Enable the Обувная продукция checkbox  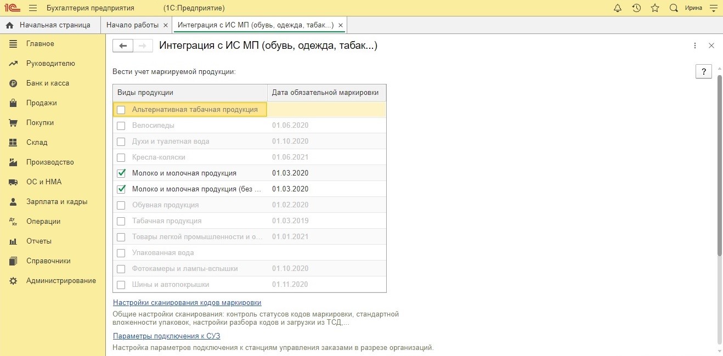click(121, 205)
